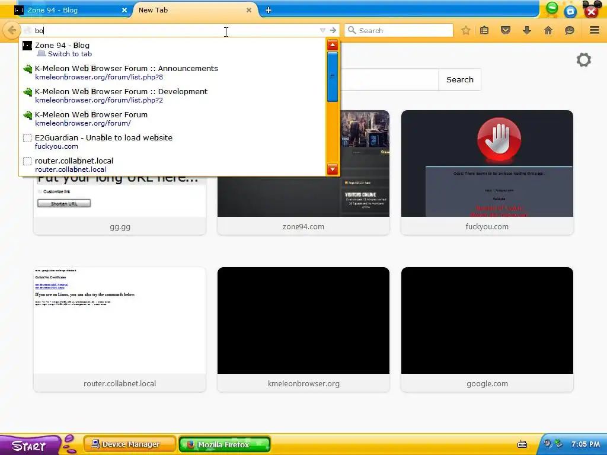Click the Start button
Image resolution: width=607 pixels, height=455 pixels.
coord(30,445)
